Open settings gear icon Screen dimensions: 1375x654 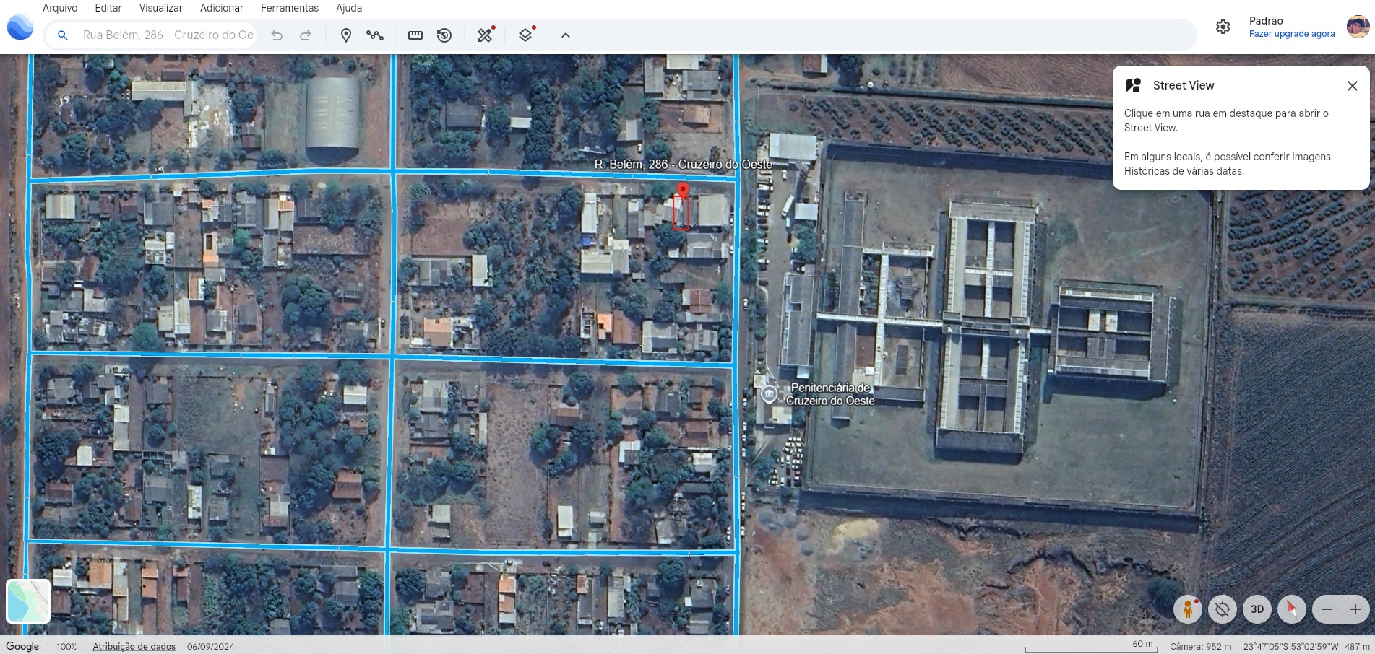pos(1223,27)
